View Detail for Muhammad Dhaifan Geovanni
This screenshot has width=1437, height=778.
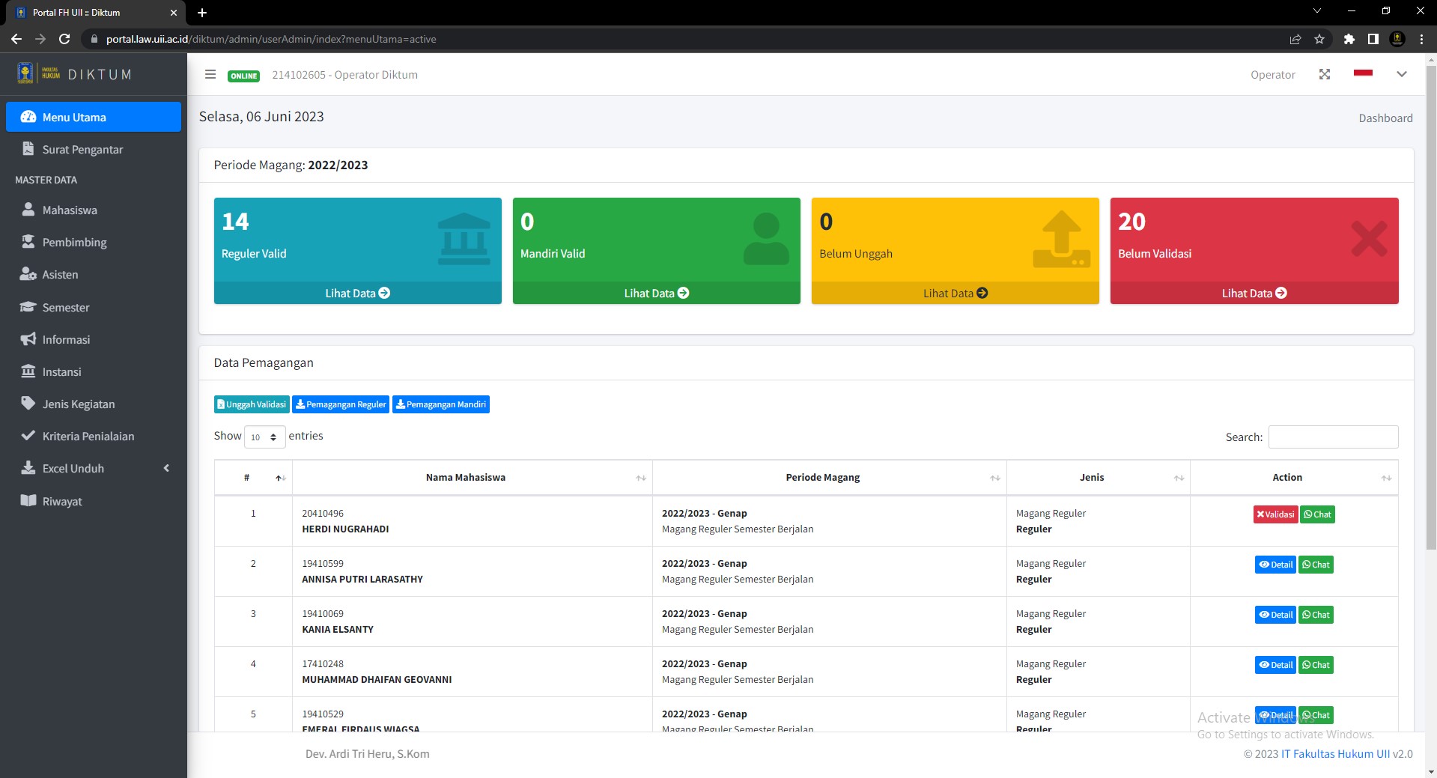click(1275, 665)
